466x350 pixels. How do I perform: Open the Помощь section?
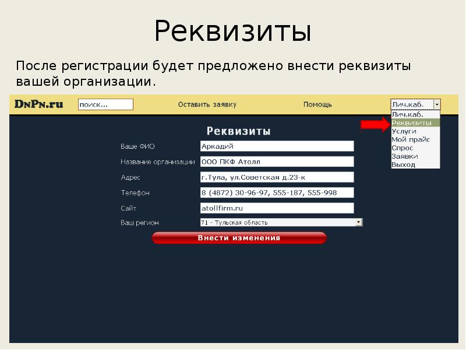click(316, 104)
